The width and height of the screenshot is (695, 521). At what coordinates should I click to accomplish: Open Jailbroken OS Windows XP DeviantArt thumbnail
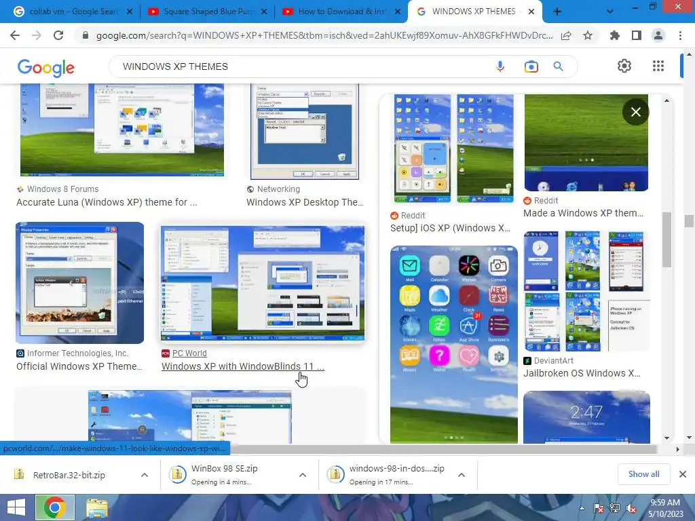(586, 291)
